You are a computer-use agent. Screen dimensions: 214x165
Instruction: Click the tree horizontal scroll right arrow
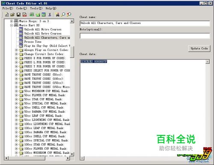[68, 158]
